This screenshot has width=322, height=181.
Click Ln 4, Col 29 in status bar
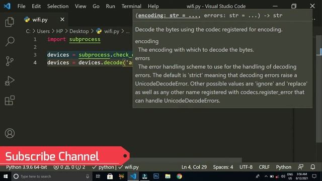point(194,167)
